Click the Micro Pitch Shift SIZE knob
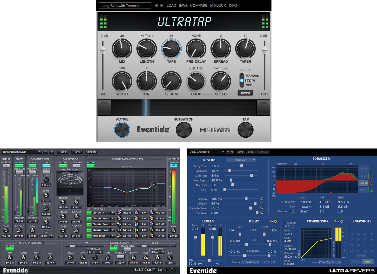This screenshot has width=377, height=274. [x=10, y=257]
